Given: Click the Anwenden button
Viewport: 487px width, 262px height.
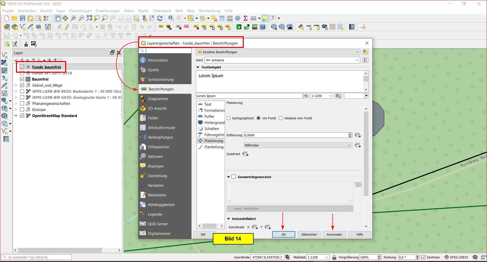Looking at the screenshot, I should click(x=334, y=234).
